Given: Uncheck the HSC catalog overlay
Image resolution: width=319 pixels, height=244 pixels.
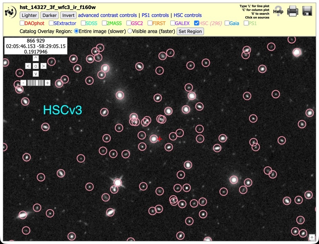Looking at the screenshot, I should click(x=197, y=23).
